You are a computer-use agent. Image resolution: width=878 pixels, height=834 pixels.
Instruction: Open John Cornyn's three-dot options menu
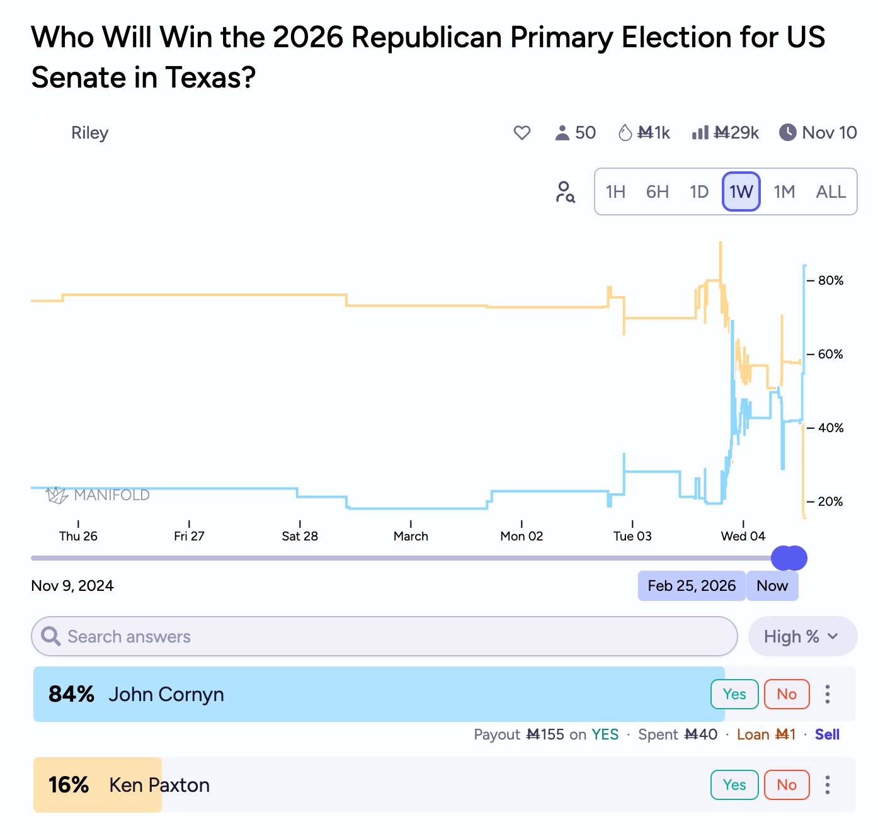[x=828, y=694]
